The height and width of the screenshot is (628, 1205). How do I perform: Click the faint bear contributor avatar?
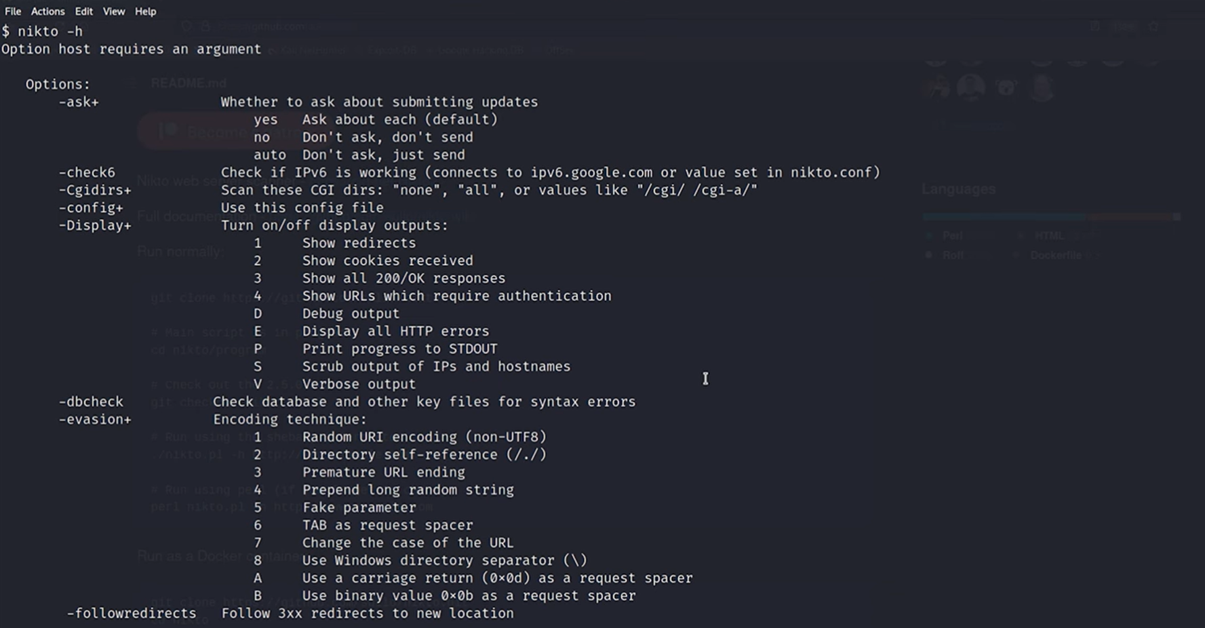point(1006,87)
